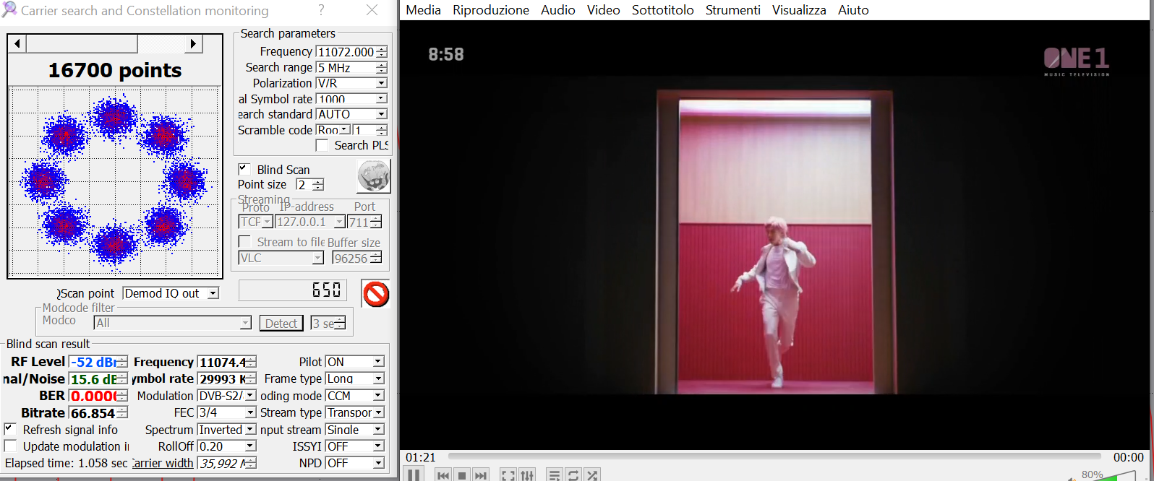Viewport: 1154px width, 481px height.
Task: Open the Aiuto menu in VLC
Action: [x=853, y=10]
